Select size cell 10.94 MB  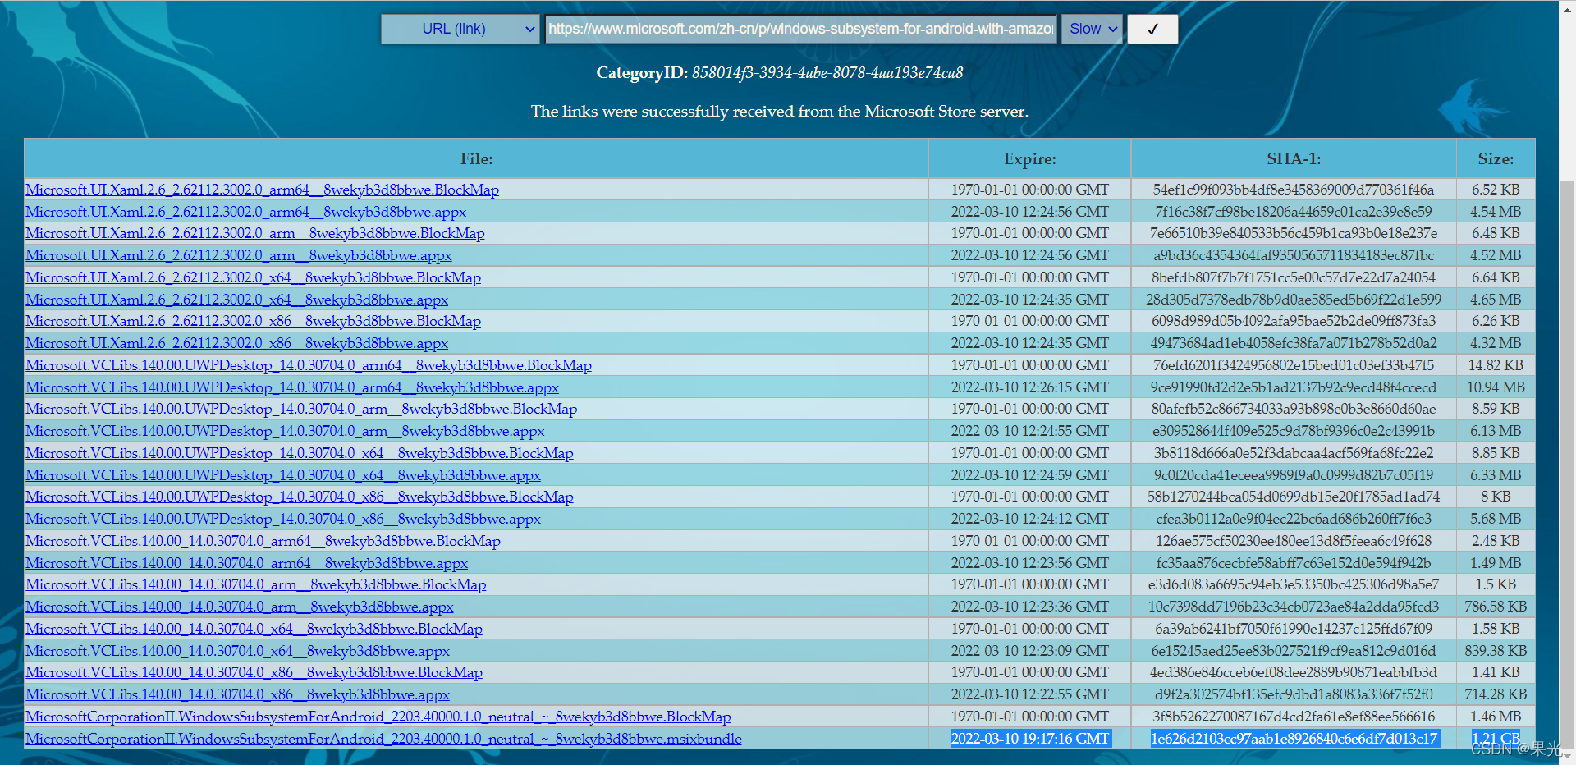point(1496,387)
